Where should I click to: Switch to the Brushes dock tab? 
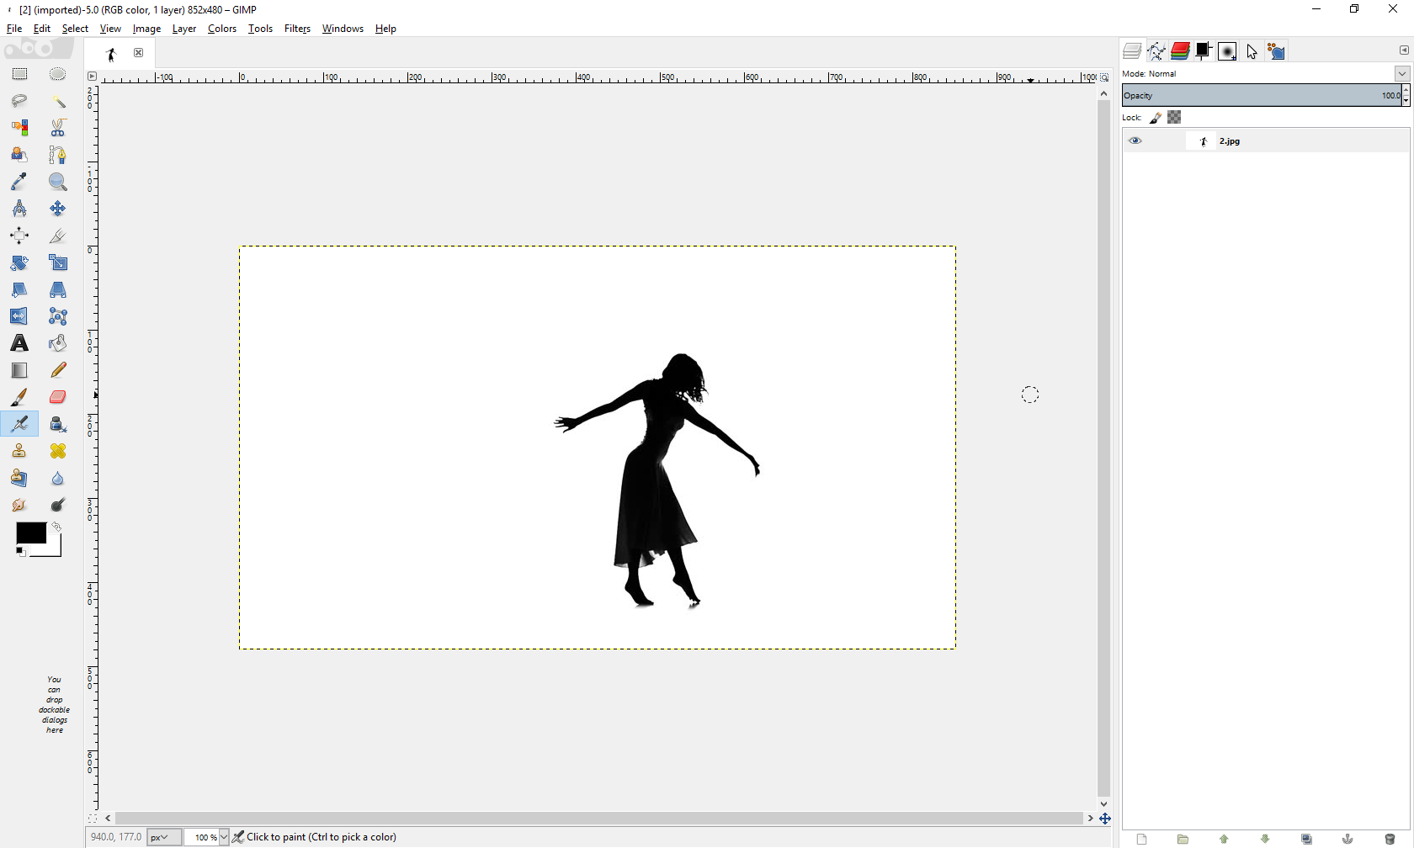[x=1227, y=51]
